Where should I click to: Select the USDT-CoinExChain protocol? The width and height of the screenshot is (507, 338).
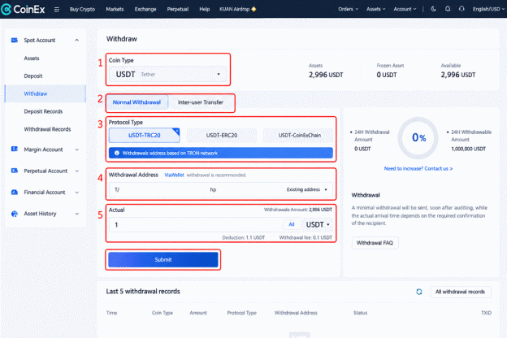point(300,135)
